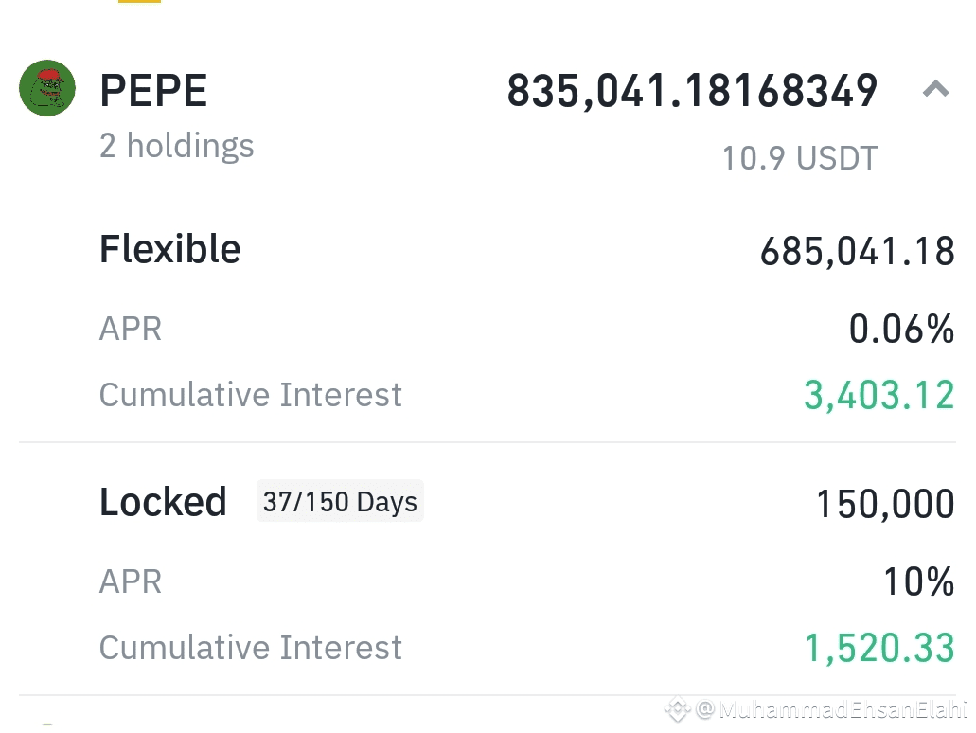This screenshot has height=733, width=976.
Task: Click the Flexible APR label
Action: 131,329
